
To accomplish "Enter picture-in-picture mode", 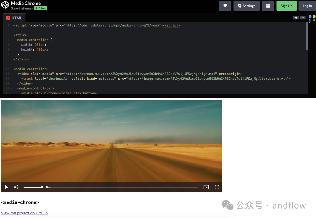I will pos(206,187).
